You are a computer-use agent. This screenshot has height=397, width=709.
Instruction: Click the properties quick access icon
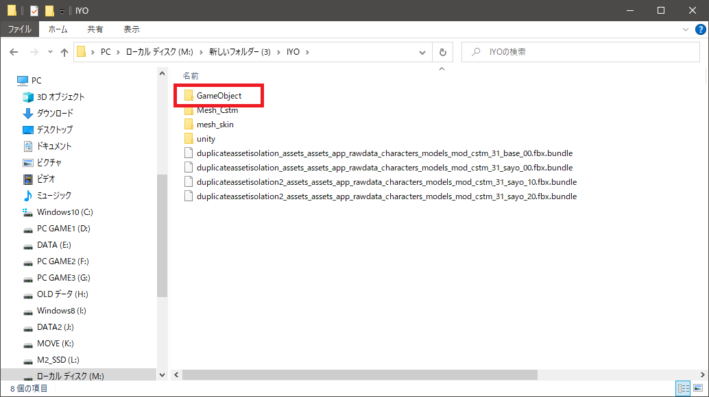pyautogui.click(x=34, y=10)
